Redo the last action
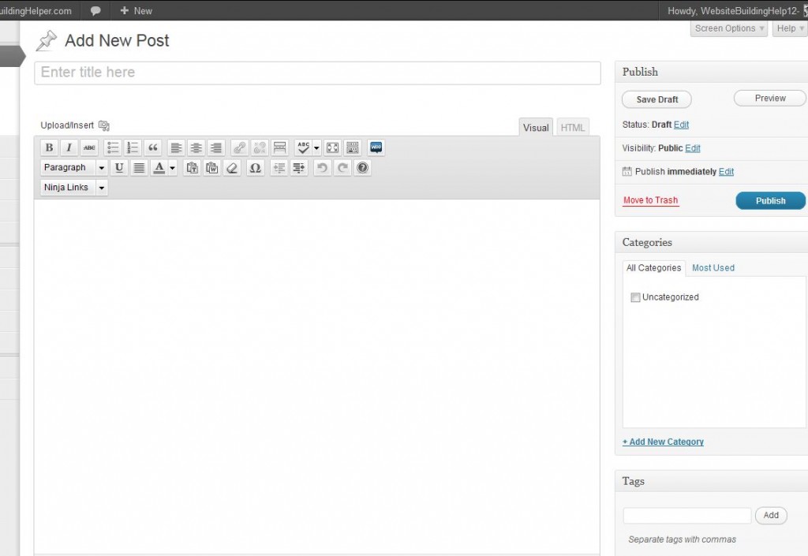 pyautogui.click(x=342, y=168)
